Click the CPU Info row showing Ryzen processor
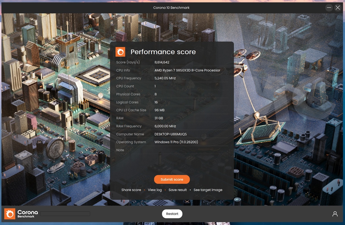 click(x=187, y=70)
